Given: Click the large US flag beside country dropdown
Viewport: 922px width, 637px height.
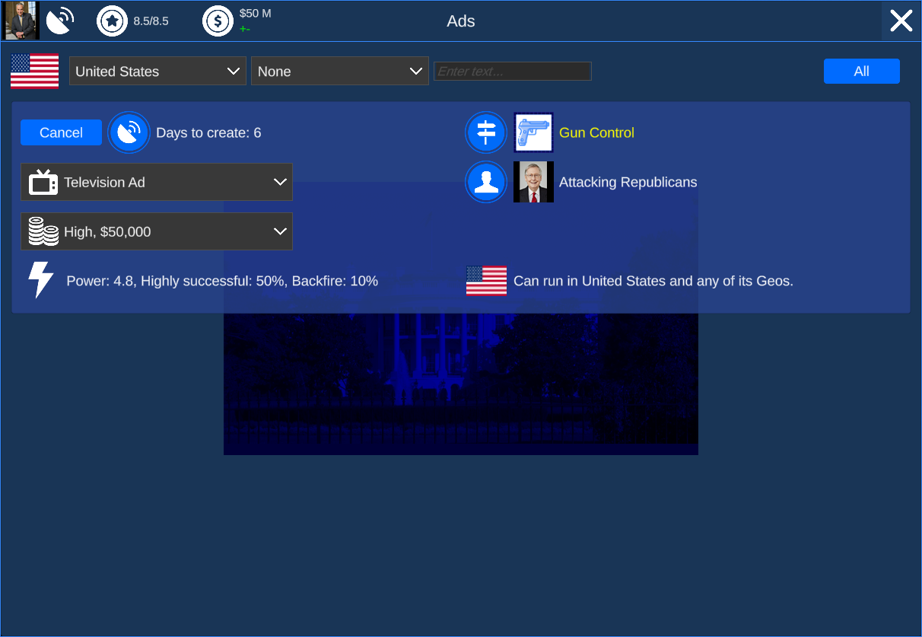Looking at the screenshot, I should coord(34,72).
